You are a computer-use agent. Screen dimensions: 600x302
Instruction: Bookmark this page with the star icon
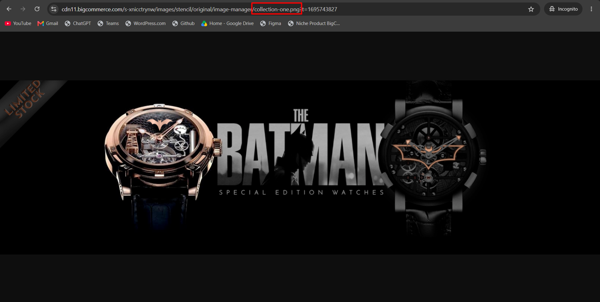[x=531, y=9]
